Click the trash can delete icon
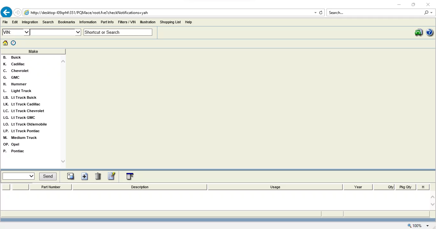This screenshot has height=229, width=436. point(98,176)
